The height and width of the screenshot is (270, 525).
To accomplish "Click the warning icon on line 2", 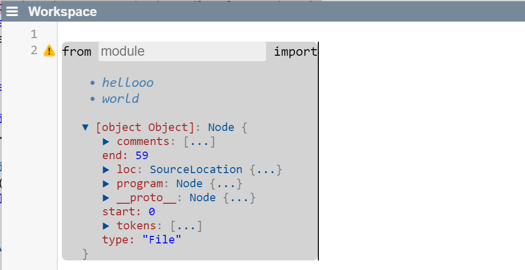I will point(49,51).
